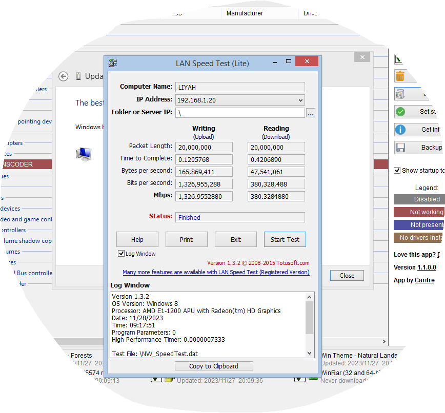The height and width of the screenshot is (413, 445).
Task: Click the device icon beside Upda title
Action: click(78, 76)
